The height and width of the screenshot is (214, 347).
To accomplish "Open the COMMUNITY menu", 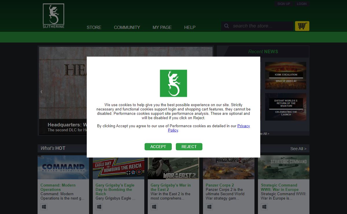I will click(127, 27).
